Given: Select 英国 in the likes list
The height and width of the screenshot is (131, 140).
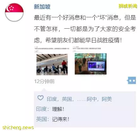Looking at the screenshot, I should [67, 99].
